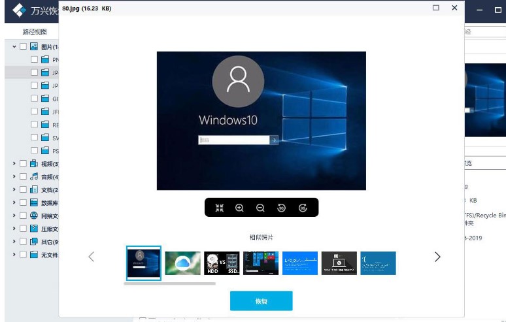Click the folder icon of the GI row
The width and height of the screenshot is (506, 322).
(x=45, y=99)
